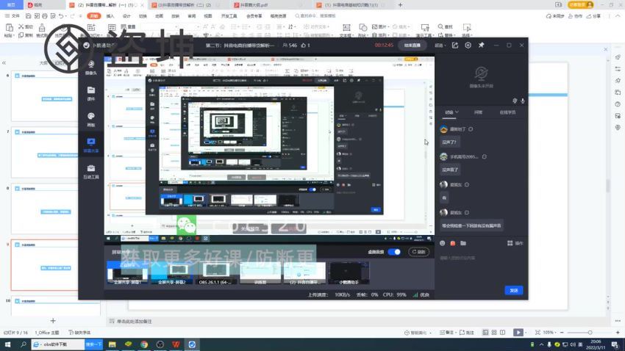The image size is (625, 351).
Task: Switch to the 抖音商大纲.pdf document tab
Action: pyautogui.click(x=254, y=5)
